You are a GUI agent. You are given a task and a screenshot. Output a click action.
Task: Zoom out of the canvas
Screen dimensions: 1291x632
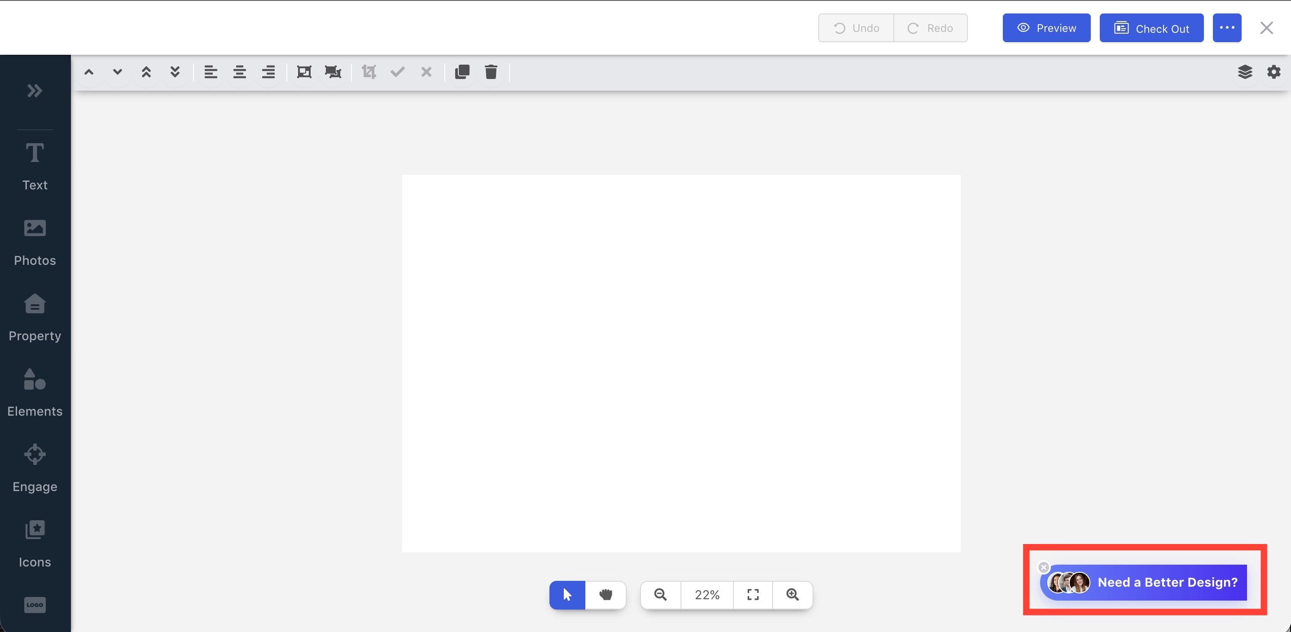click(x=660, y=595)
